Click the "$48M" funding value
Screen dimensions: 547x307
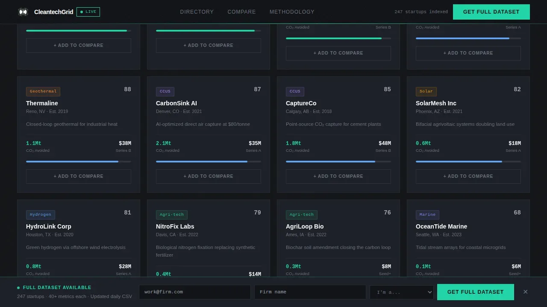(385, 144)
